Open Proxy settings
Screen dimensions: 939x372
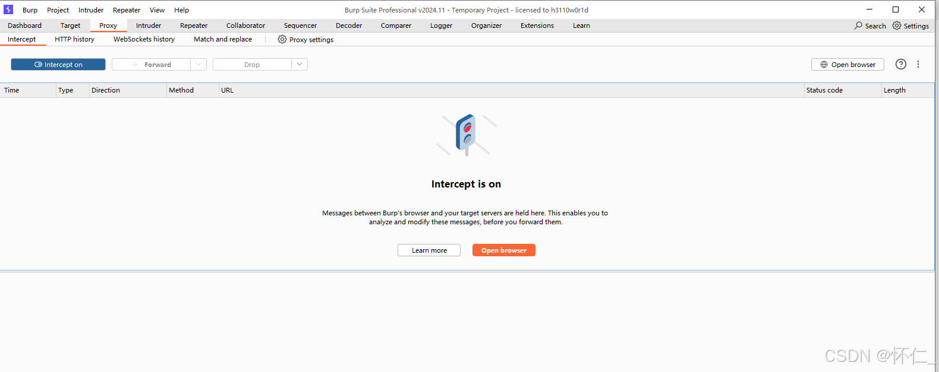pos(305,40)
